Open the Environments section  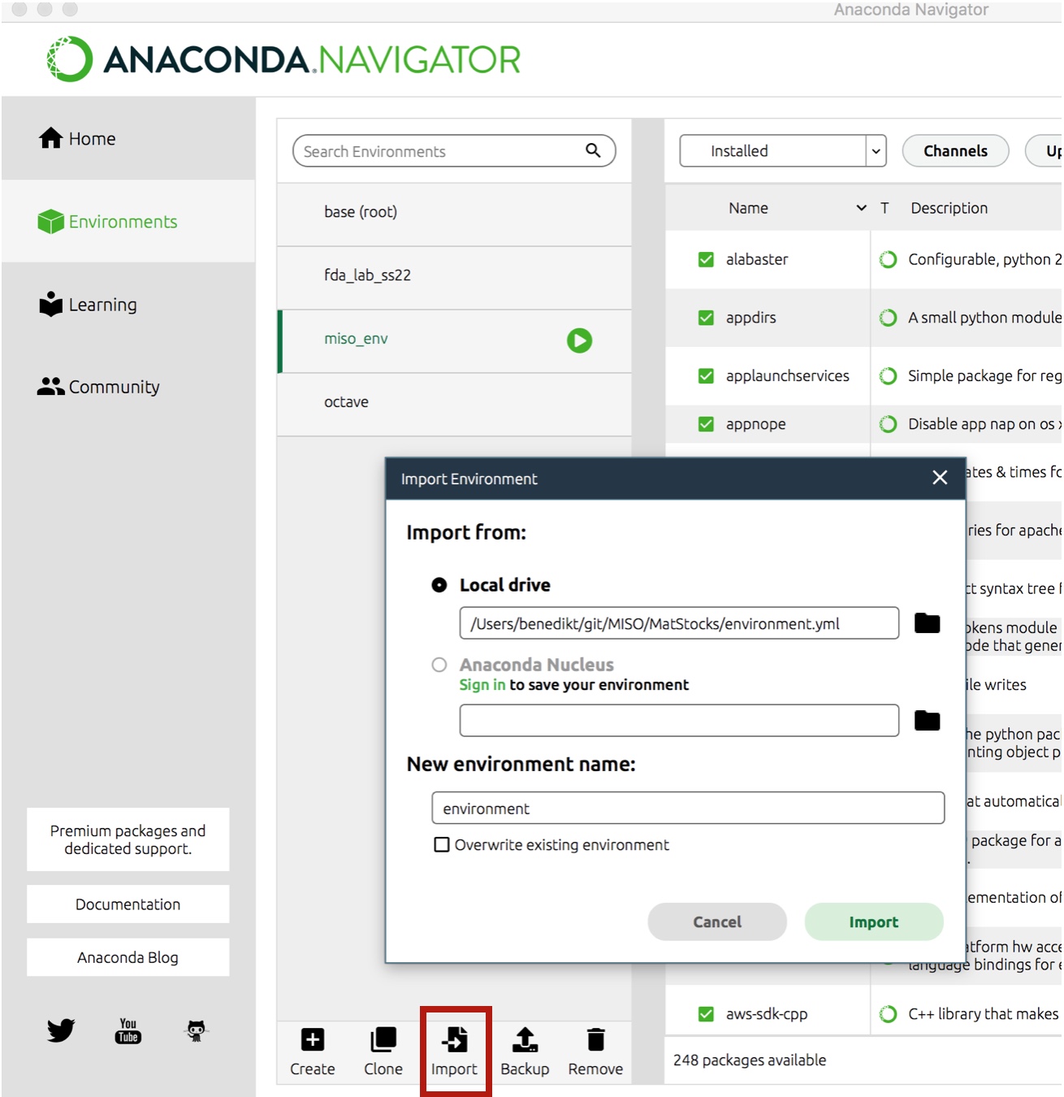point(128,222)
